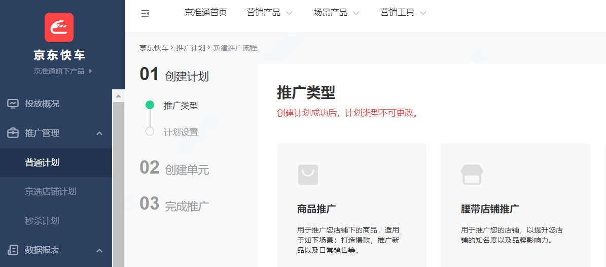Click the arrow beside 京准通旗下产品

point(90,71)
